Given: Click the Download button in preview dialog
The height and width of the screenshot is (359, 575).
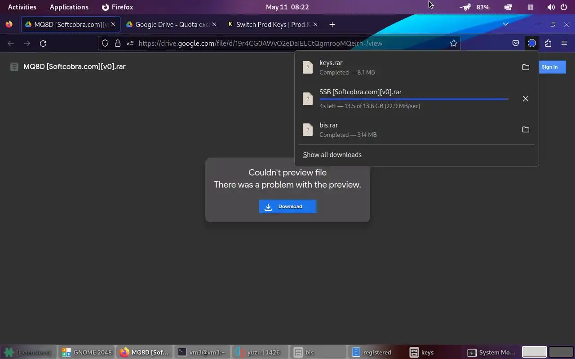Looking at the screenshot, I should [x=287, y=206].
